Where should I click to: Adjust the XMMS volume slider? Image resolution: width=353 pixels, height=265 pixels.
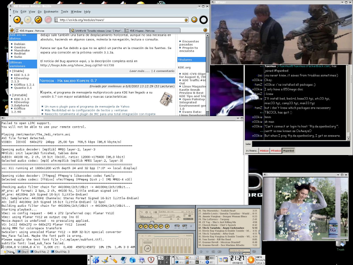pyautogui.click(x=168, y=218)
